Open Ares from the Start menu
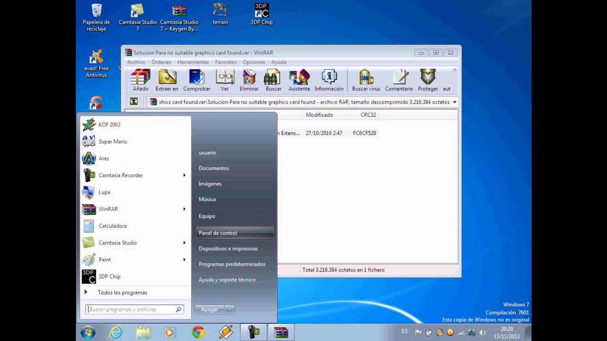Screen dimensions: 607x341 tap(136, 159)
